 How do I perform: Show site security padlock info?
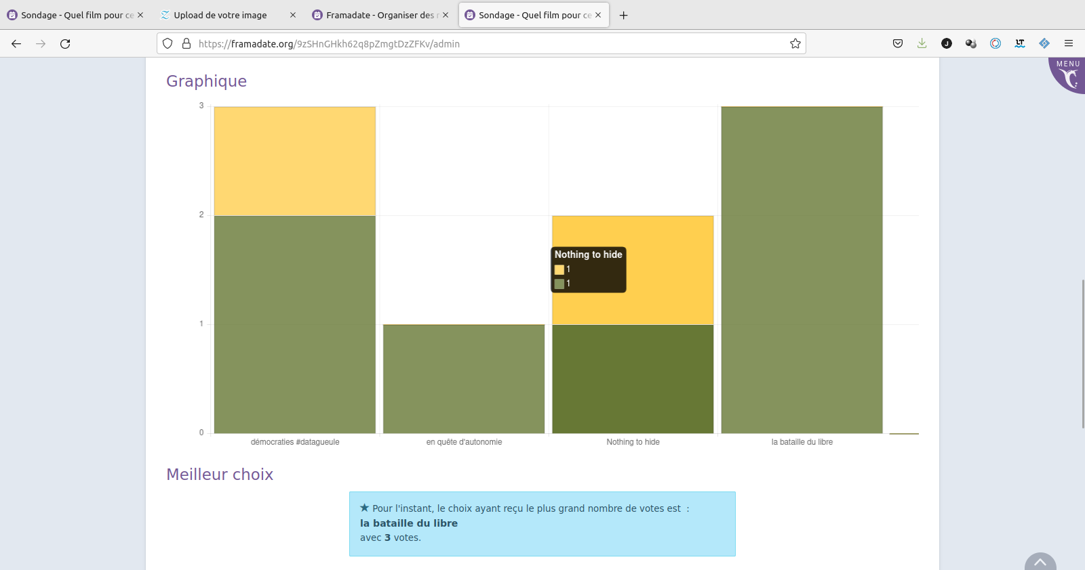pyautogui.click(x=186, y=43)
